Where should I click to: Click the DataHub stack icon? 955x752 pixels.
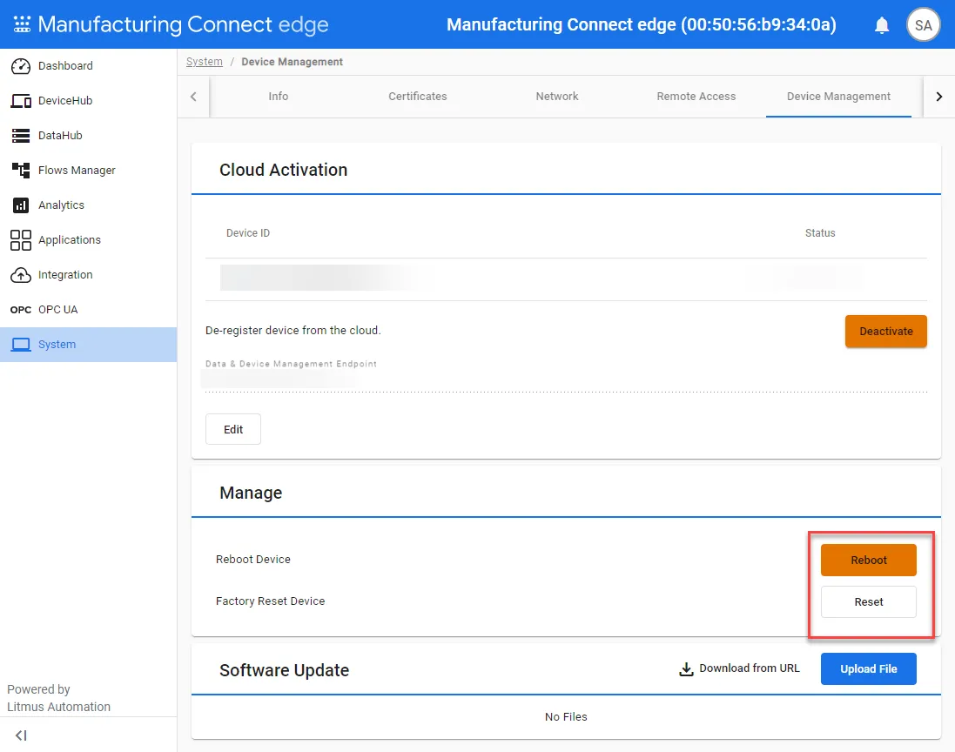tap(21, 135)
